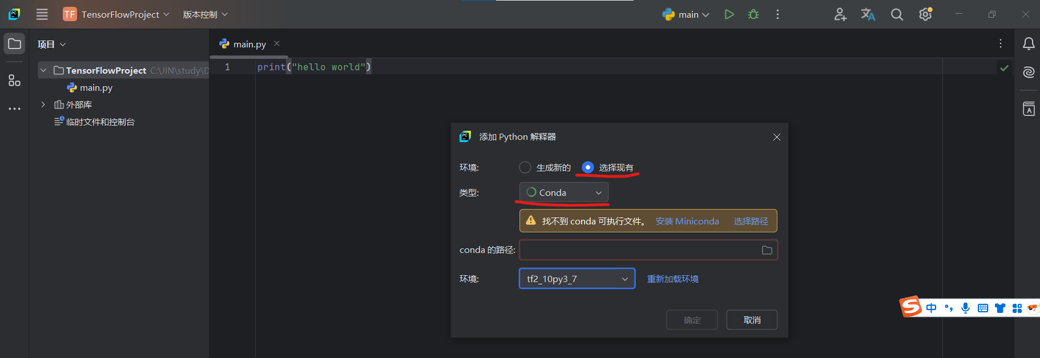
Task: Open the main hamburger menu
Action: 42,14
